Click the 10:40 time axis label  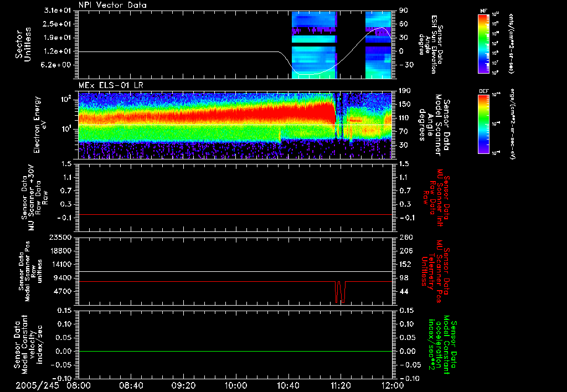288,384
